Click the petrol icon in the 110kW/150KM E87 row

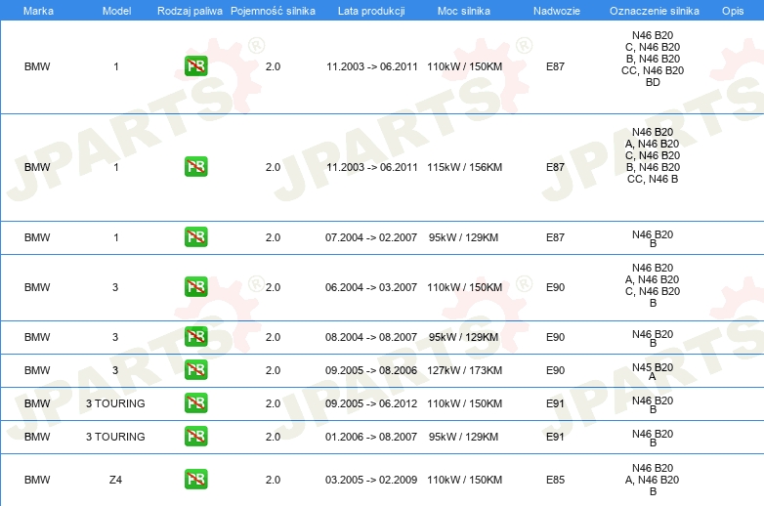click(195, 66)
